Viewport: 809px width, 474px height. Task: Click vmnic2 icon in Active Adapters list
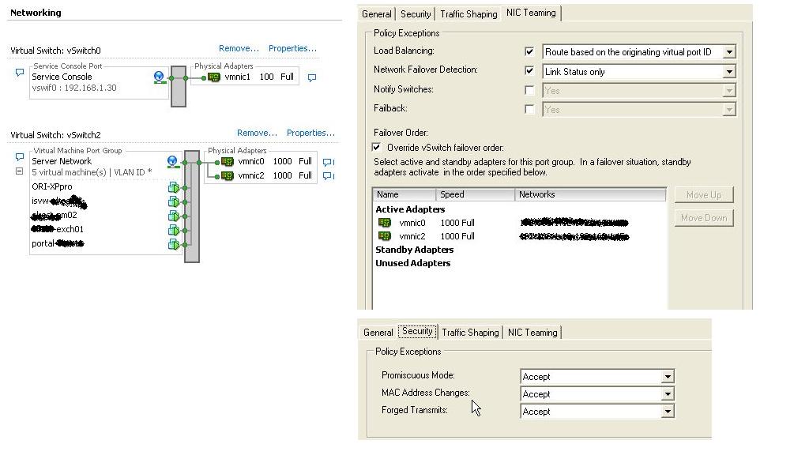[x=385, y=236]
